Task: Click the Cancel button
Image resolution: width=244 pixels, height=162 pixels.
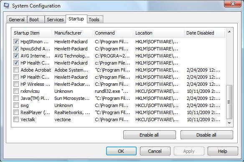Action: tap(155, 151)
